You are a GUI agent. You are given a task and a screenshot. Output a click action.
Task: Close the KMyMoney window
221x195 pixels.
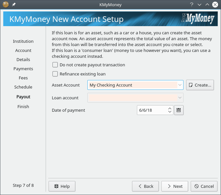click(x=215, y=5)
